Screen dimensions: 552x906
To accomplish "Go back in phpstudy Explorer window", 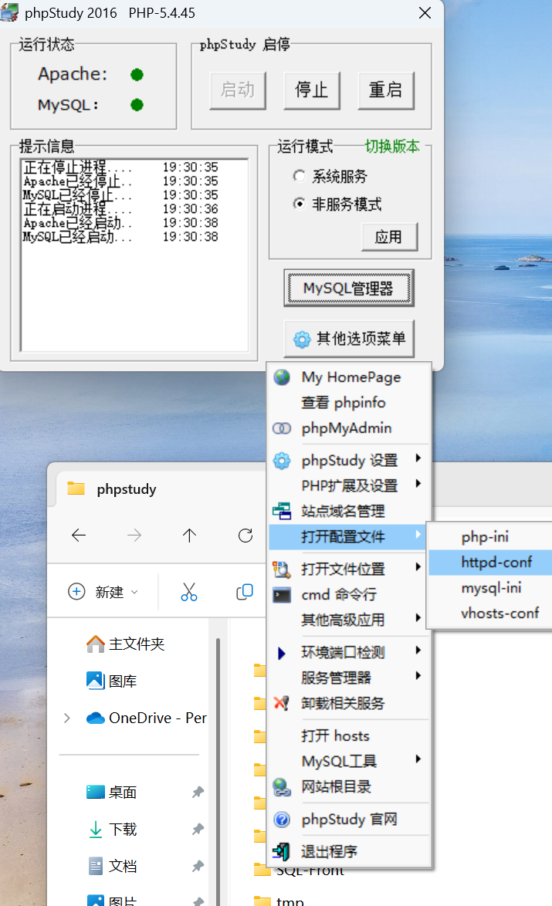I will pos(79,536).
